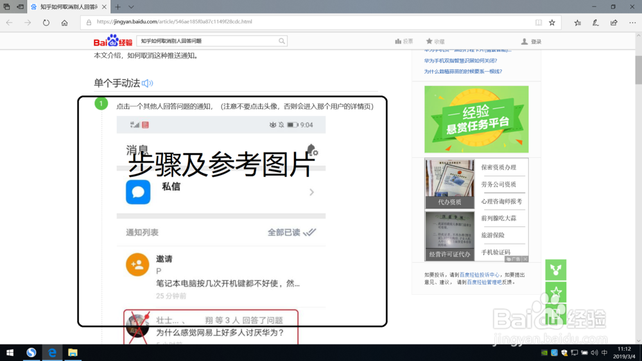Open the 经验悬赏任务平台 banner
This screenshot has height=361, width=642.
coord(476,119)
